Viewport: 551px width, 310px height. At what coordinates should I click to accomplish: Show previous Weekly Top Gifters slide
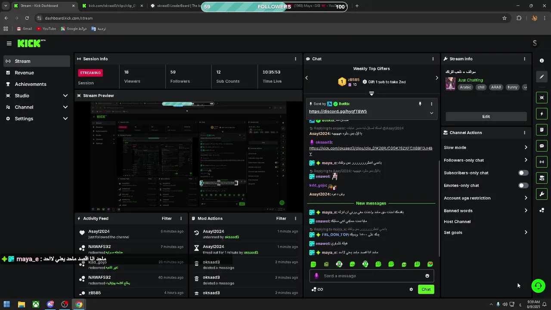pyautogui.click(x=306, y=78)
